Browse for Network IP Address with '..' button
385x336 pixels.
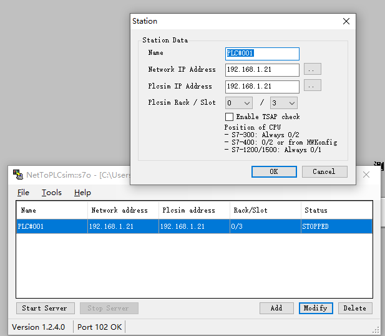pos(313,69)
